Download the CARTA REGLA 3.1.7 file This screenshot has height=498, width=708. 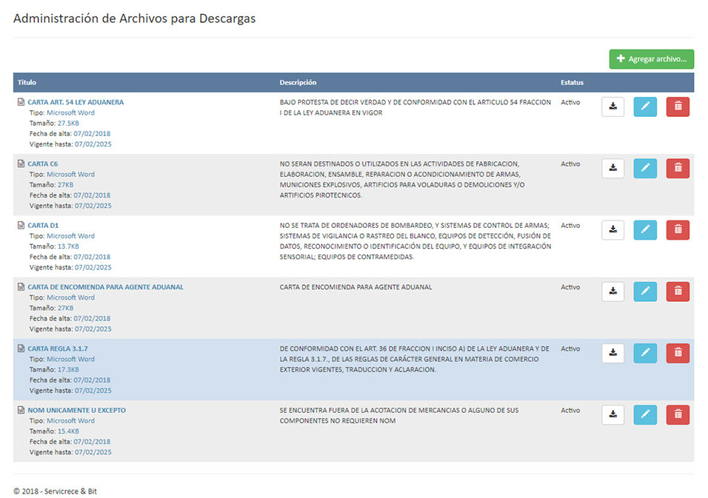(x=612, y=353)
